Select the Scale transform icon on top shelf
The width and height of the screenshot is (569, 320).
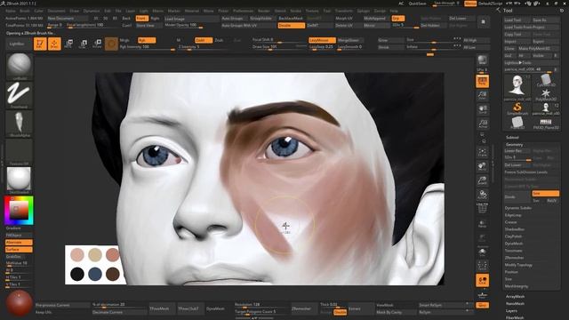83,44
